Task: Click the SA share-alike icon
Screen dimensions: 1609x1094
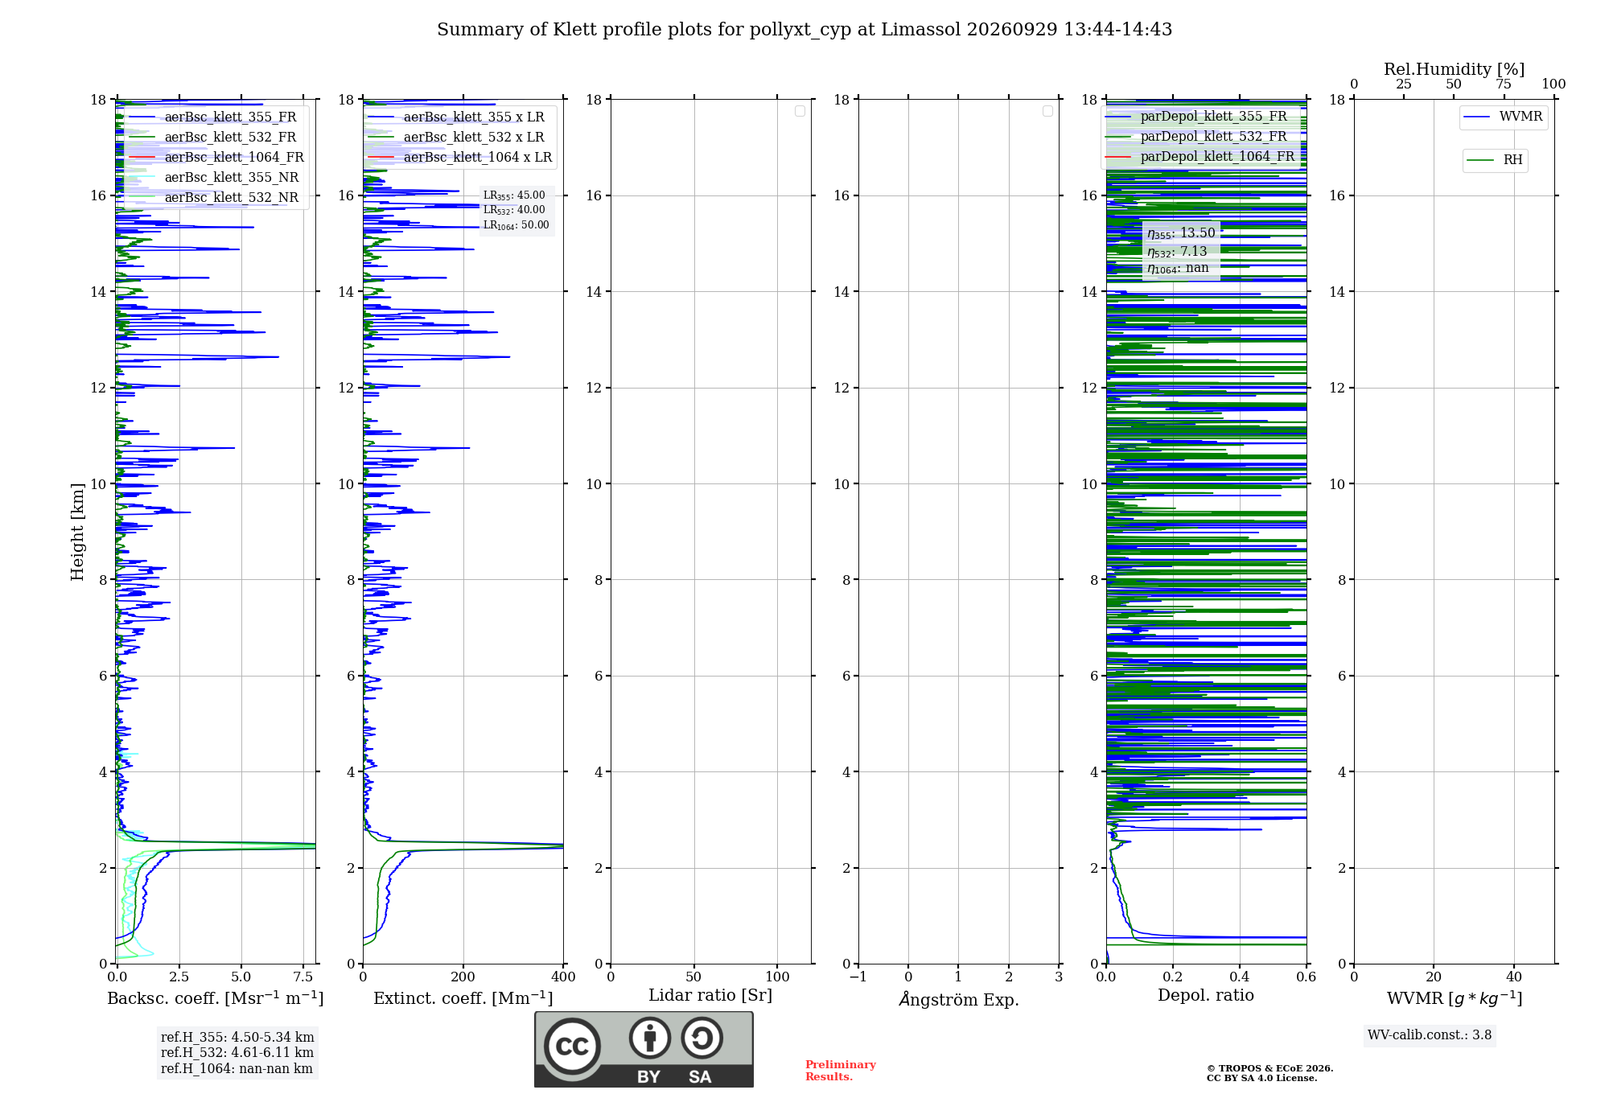Action: click(x=702, y=1038)
